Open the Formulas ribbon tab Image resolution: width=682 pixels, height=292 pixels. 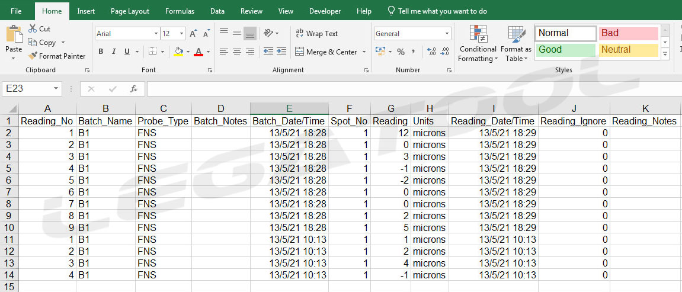pyautogui.click(x=180, y=11)
